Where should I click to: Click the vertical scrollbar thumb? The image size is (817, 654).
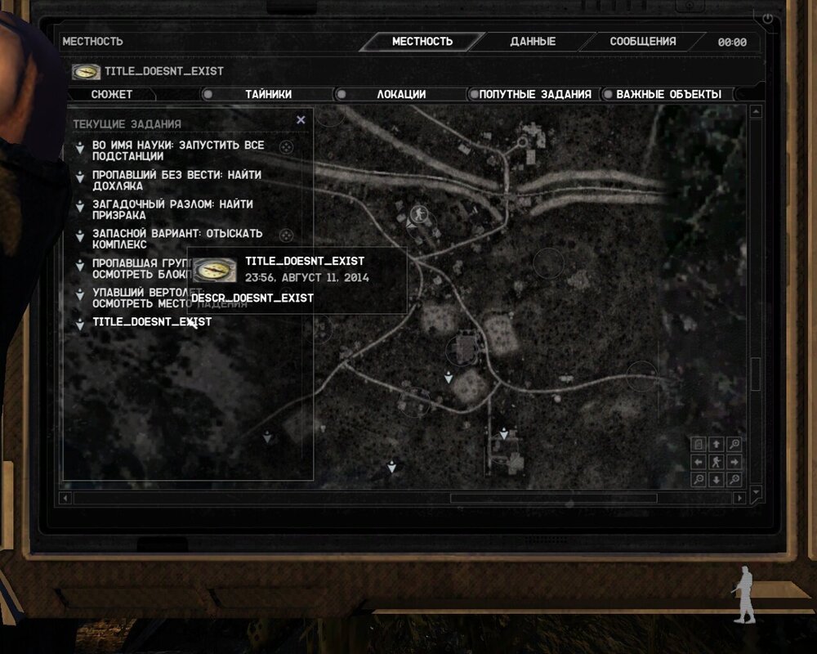(756, 374)
